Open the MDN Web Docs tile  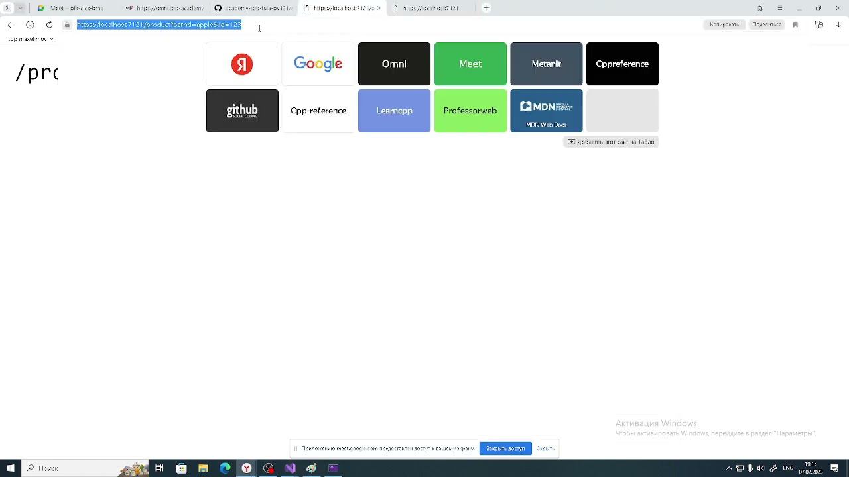[547, 111]
